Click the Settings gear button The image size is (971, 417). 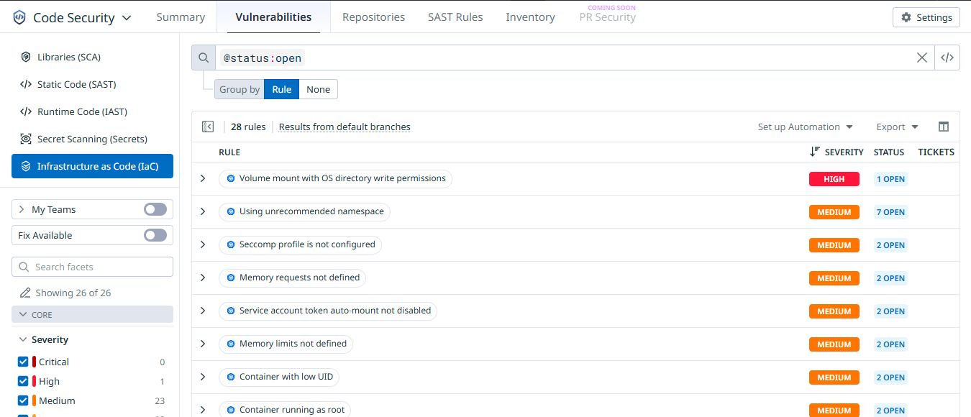pyautogui.click(x=926, y=17)
